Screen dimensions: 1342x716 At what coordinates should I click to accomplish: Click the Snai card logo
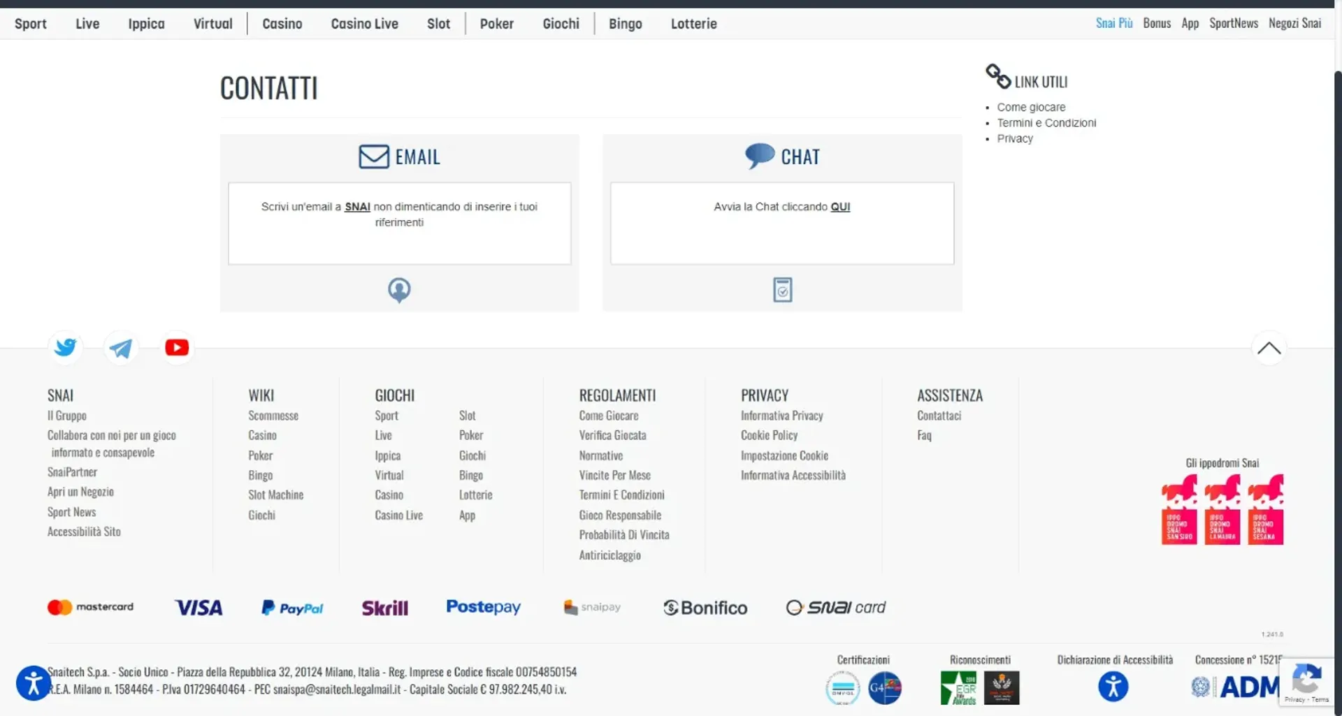836,607
